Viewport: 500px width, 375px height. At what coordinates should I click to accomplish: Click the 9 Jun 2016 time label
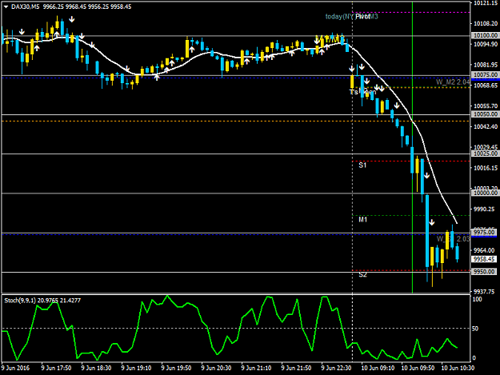pyautogui.click(x=15, y=368)
